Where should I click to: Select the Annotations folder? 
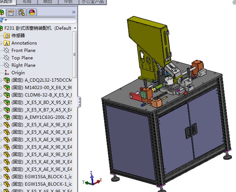[24, 43]
